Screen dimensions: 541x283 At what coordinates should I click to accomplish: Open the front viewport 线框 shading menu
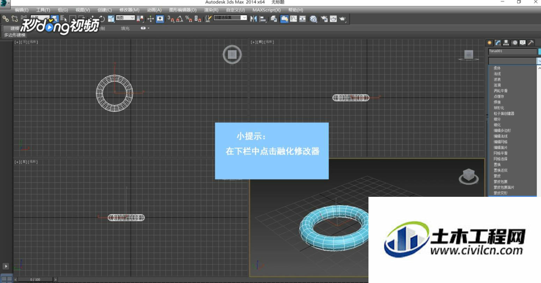coord(270,42)
